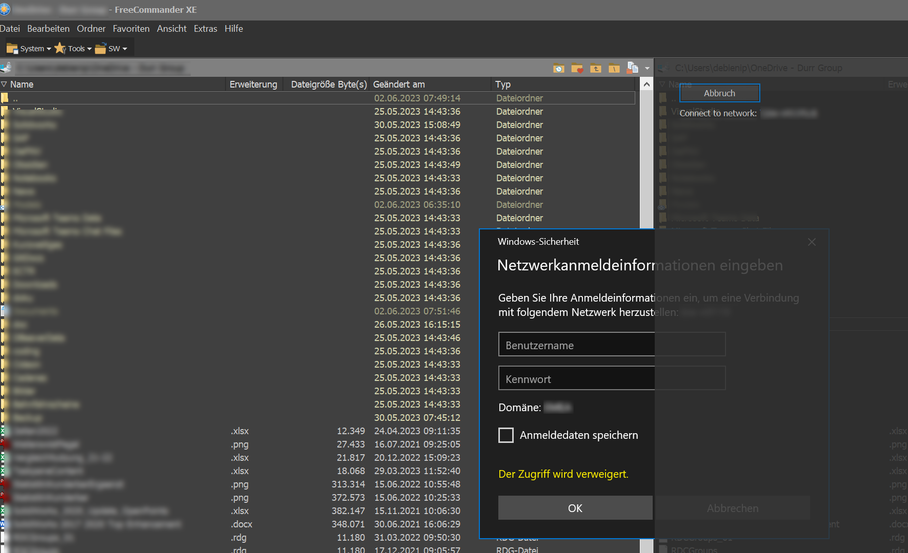Click the copy files panel icon
Image resolution: width=908 pixels, height=553 pixels.
point(632,68)
